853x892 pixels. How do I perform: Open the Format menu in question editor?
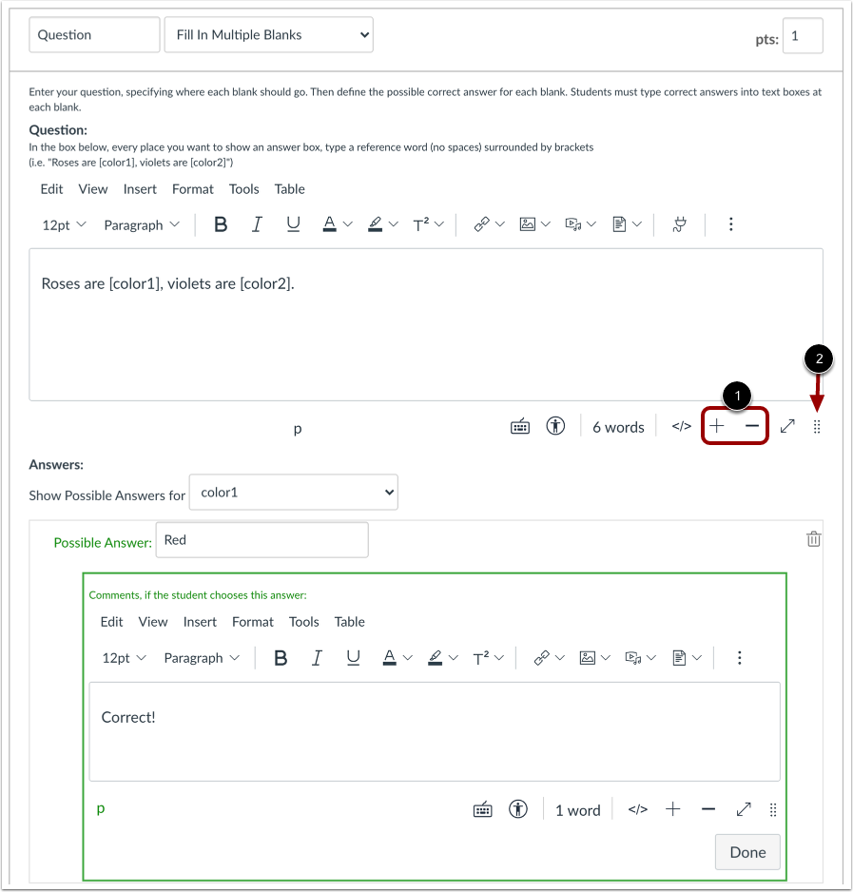192,189
